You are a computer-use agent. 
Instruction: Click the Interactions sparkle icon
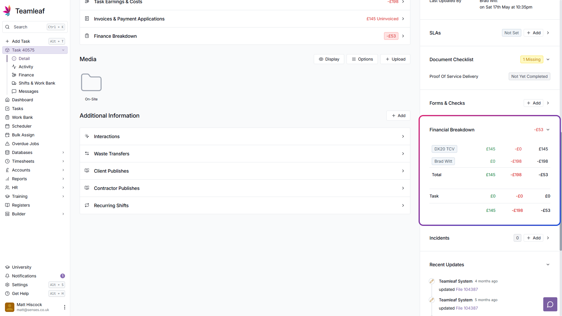tap(87, 136)
